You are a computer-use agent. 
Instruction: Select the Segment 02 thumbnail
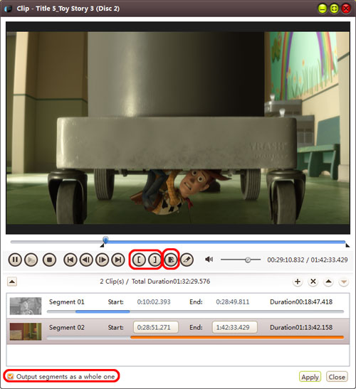point(26,331)
